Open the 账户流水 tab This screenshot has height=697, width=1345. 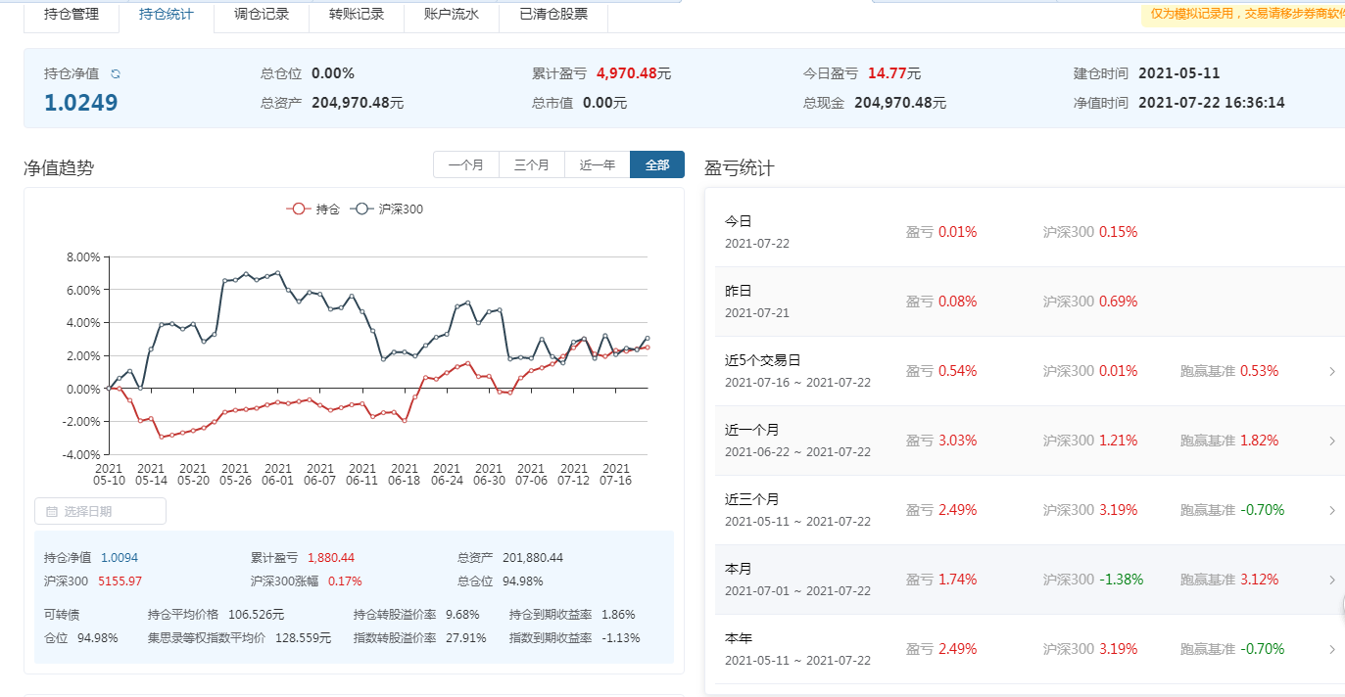pos(452,15)
